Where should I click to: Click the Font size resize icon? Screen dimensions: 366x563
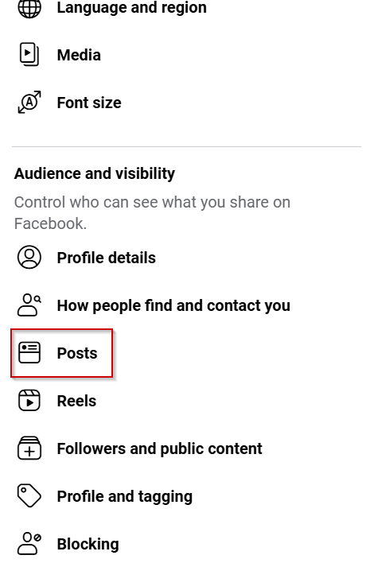click(x=29, y=103)
